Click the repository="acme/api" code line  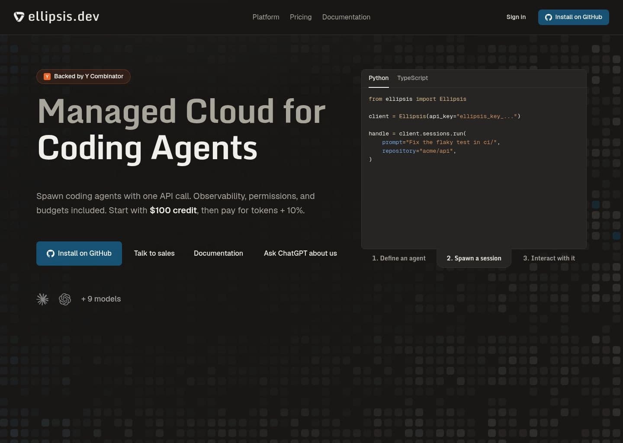(x=419, y=151)
